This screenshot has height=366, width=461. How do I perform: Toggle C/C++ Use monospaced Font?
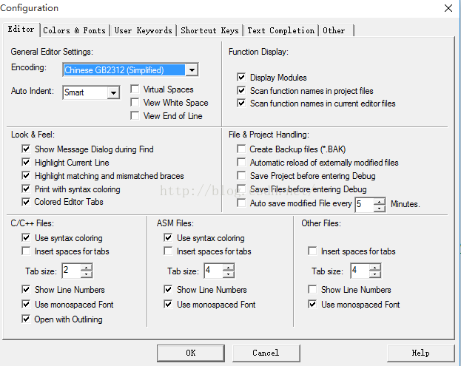26,305
